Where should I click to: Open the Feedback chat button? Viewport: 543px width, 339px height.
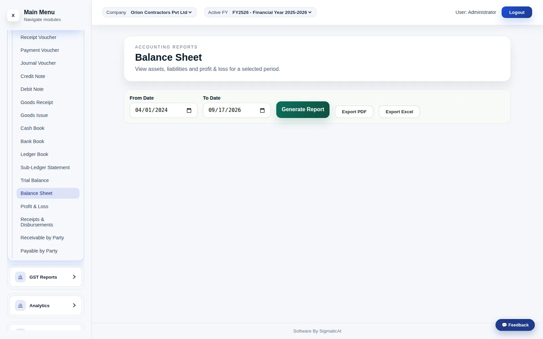tap(515, 325)
